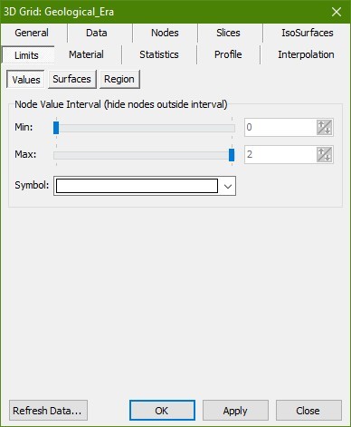Toggle the Region sub-tab button
Image resolution: width=351 pixels, height=427 pixels.
[x=119, y=79]
